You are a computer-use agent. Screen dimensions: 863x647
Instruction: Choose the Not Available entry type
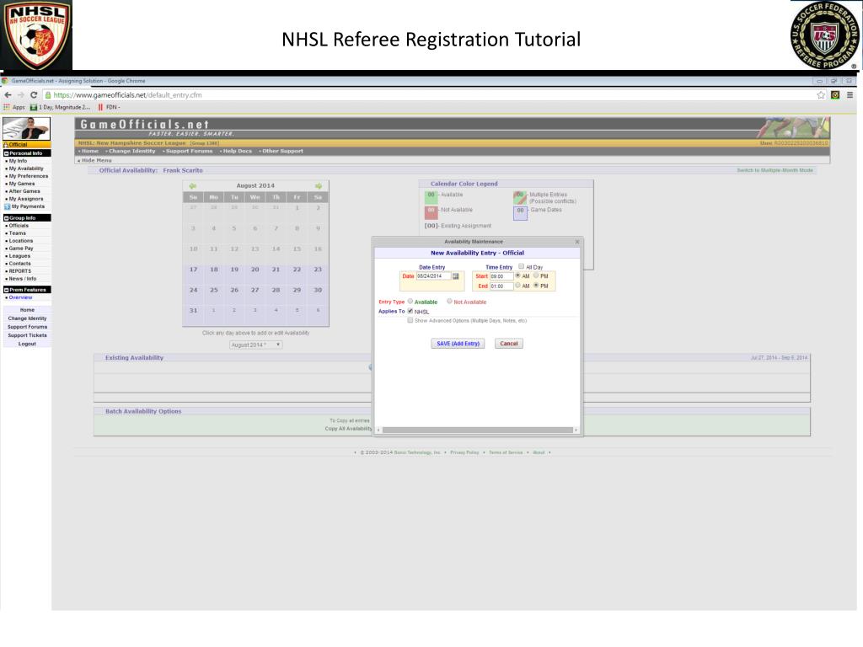pos(450,301)
